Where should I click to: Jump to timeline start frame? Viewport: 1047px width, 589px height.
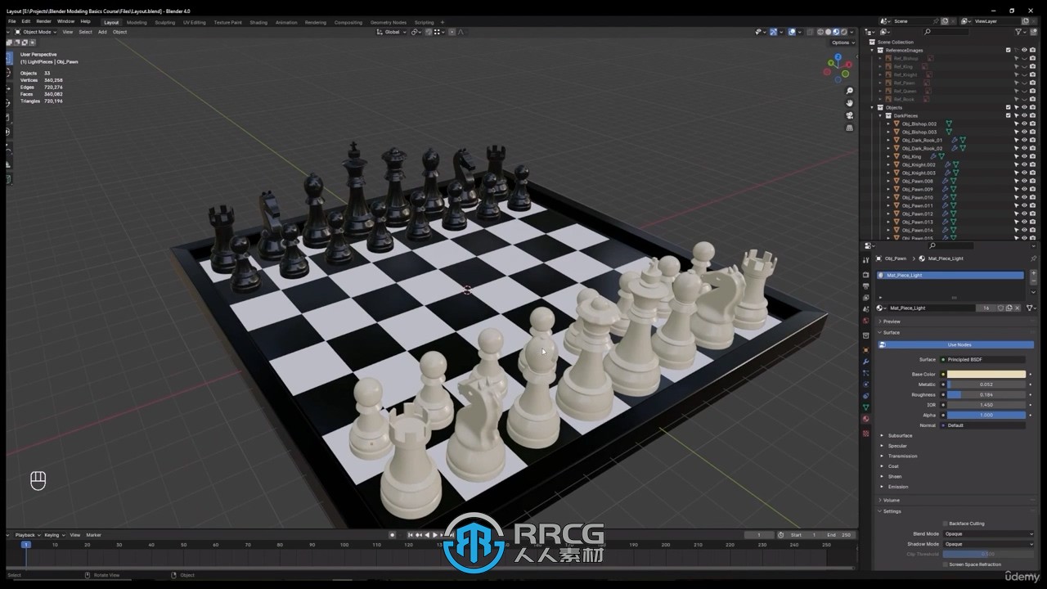tap(411, 535)
